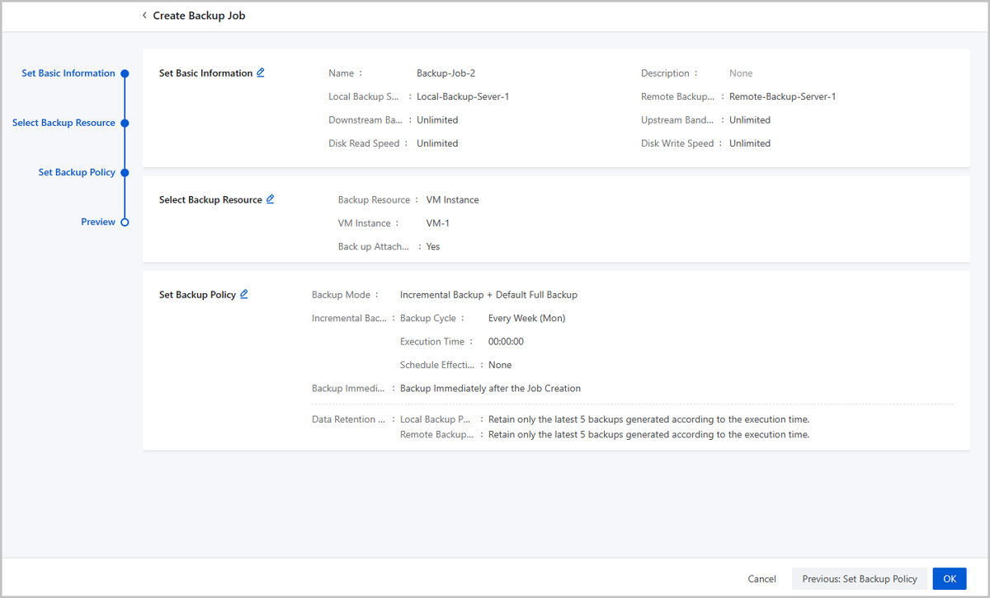990x598 pixels.
Task: Open edit icon for Set Backup Policy
Action: pos(244,294)
